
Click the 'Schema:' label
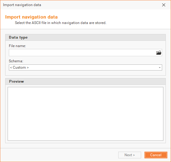(16, 61)
